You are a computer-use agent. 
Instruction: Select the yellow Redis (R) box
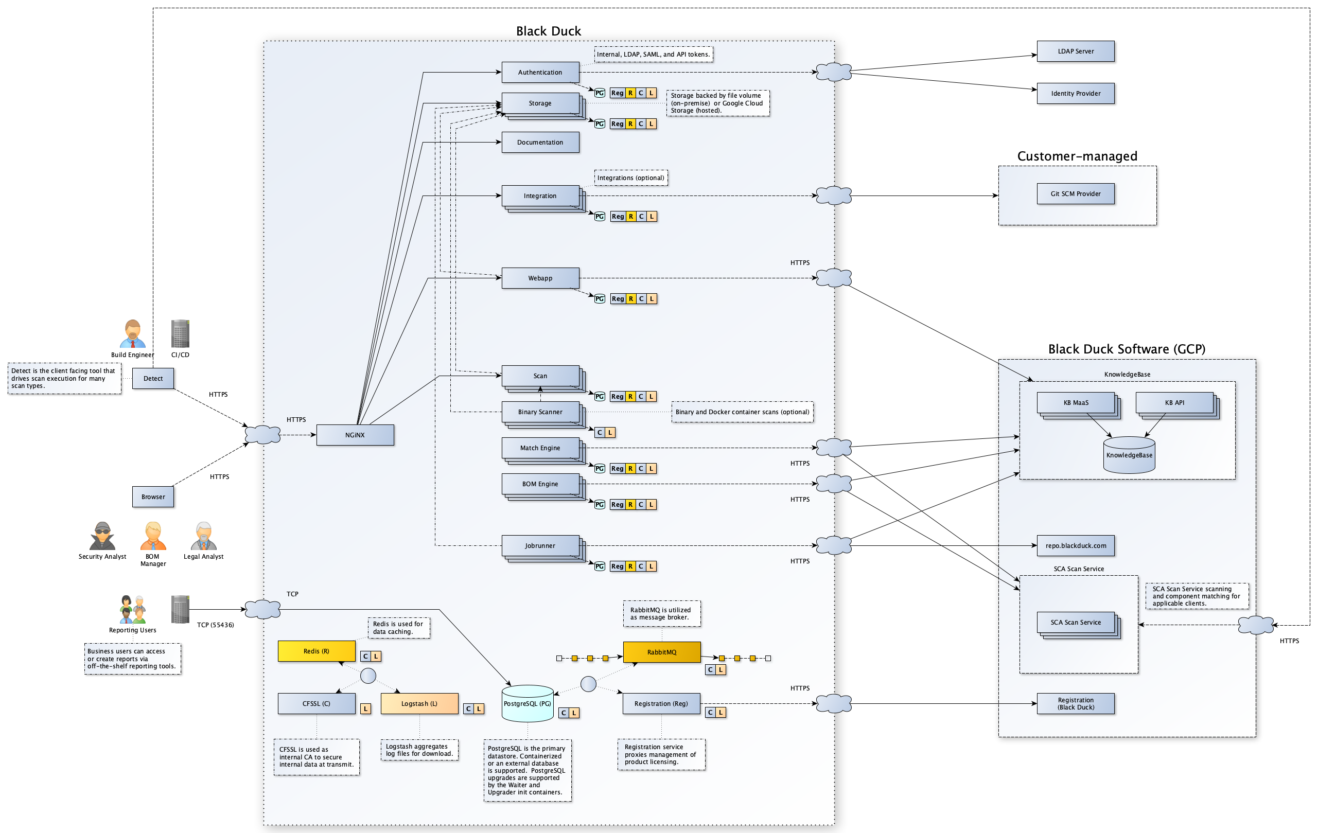coord(317,651)
